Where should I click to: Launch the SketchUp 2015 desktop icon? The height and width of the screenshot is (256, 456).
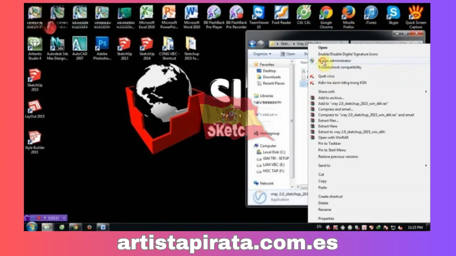35,80
